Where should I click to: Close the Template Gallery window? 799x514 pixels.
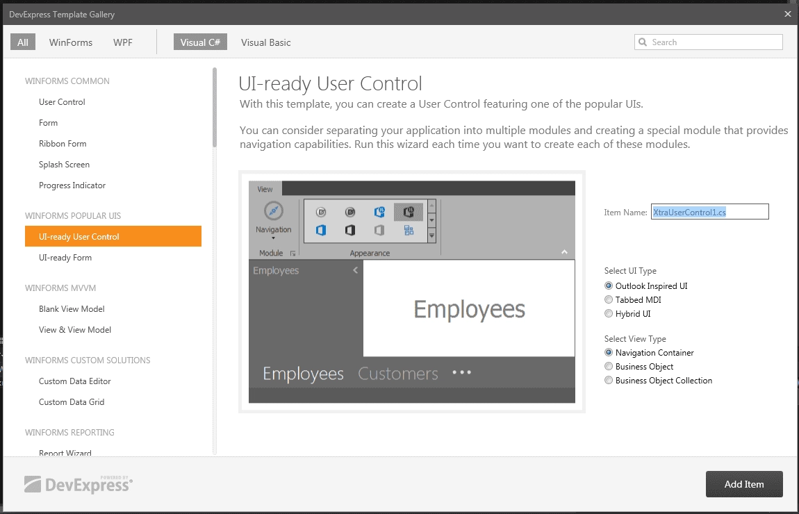click(787, 15)
